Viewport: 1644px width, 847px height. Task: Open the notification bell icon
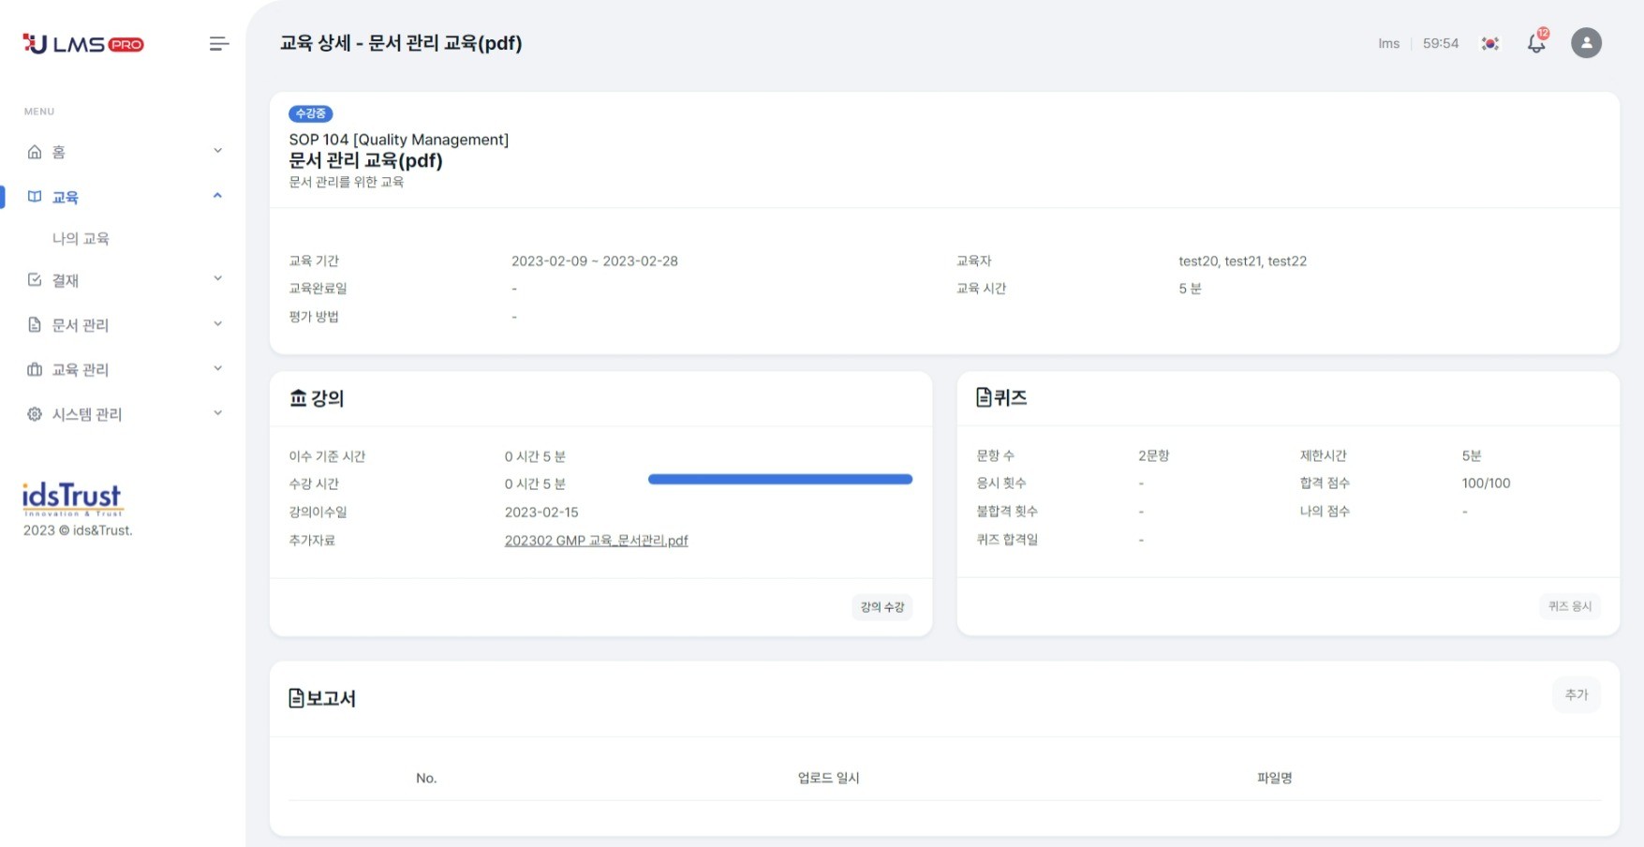pos(1536,43)
